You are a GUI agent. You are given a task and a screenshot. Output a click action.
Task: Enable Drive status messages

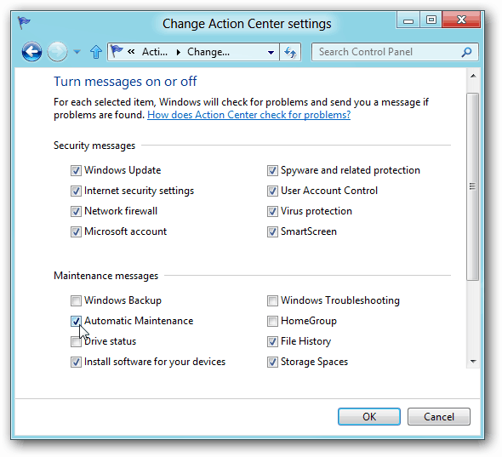click(76, 341)
